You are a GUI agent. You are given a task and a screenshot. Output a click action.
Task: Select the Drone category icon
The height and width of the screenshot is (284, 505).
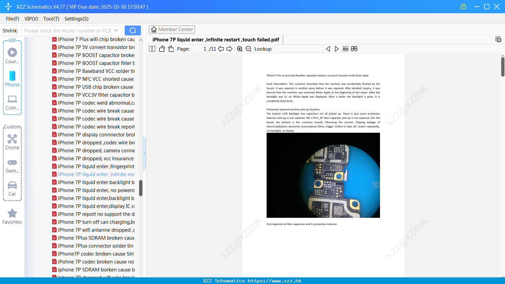click(12, 142)
